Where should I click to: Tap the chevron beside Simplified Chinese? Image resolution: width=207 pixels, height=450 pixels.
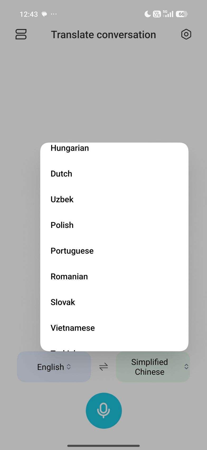tap(186, 367)
